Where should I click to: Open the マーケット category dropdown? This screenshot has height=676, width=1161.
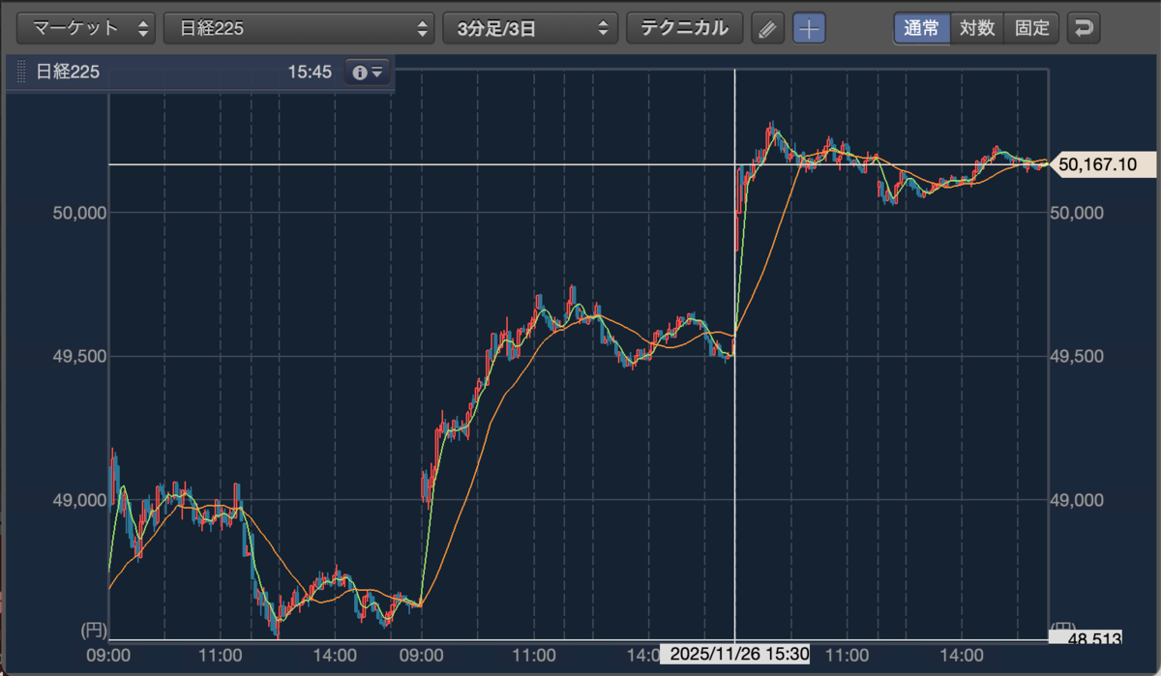point(87,28)
